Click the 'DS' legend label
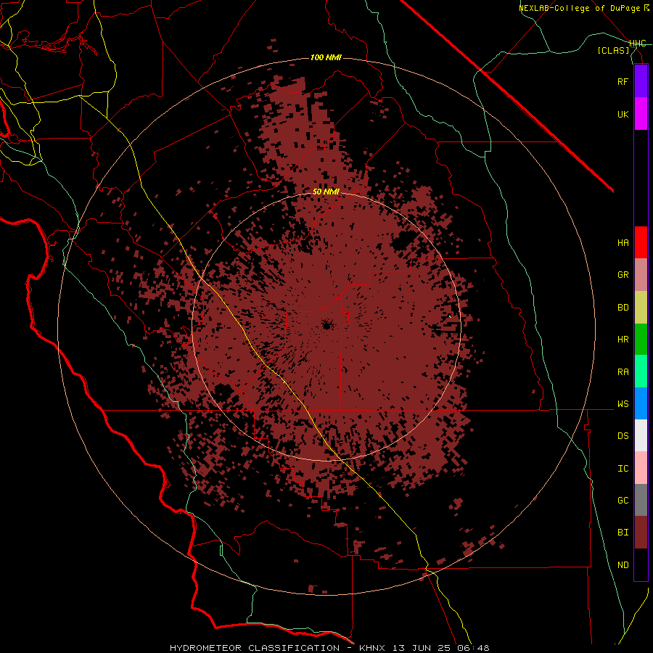 623,436
